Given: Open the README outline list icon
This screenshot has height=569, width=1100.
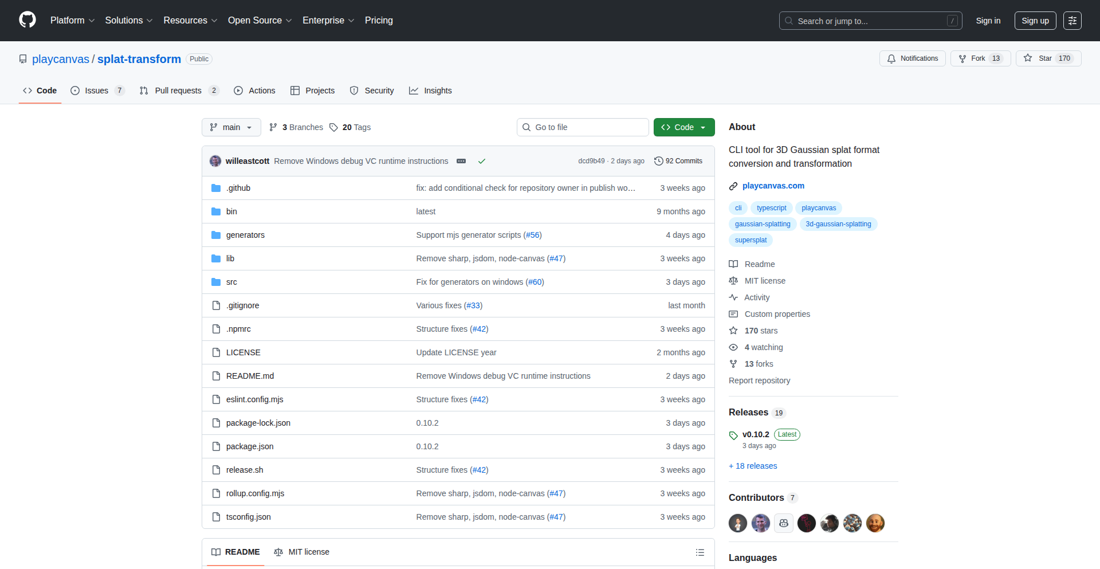Looking at the screenshot, I should point(700,552).
